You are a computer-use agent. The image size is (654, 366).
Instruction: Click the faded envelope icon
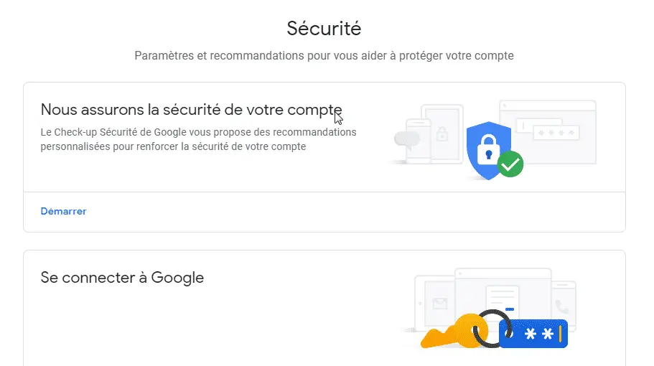[439, 303]
